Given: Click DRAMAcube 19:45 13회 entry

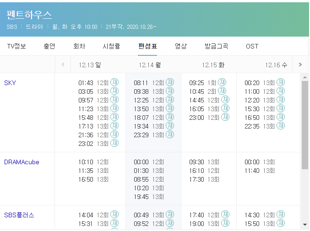Looking at the screenshot, I should [x=149, y=197].
